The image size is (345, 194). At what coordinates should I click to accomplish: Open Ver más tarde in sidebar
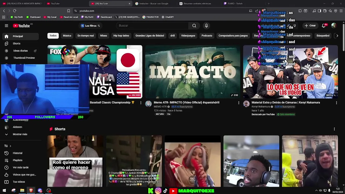(20, 167)
